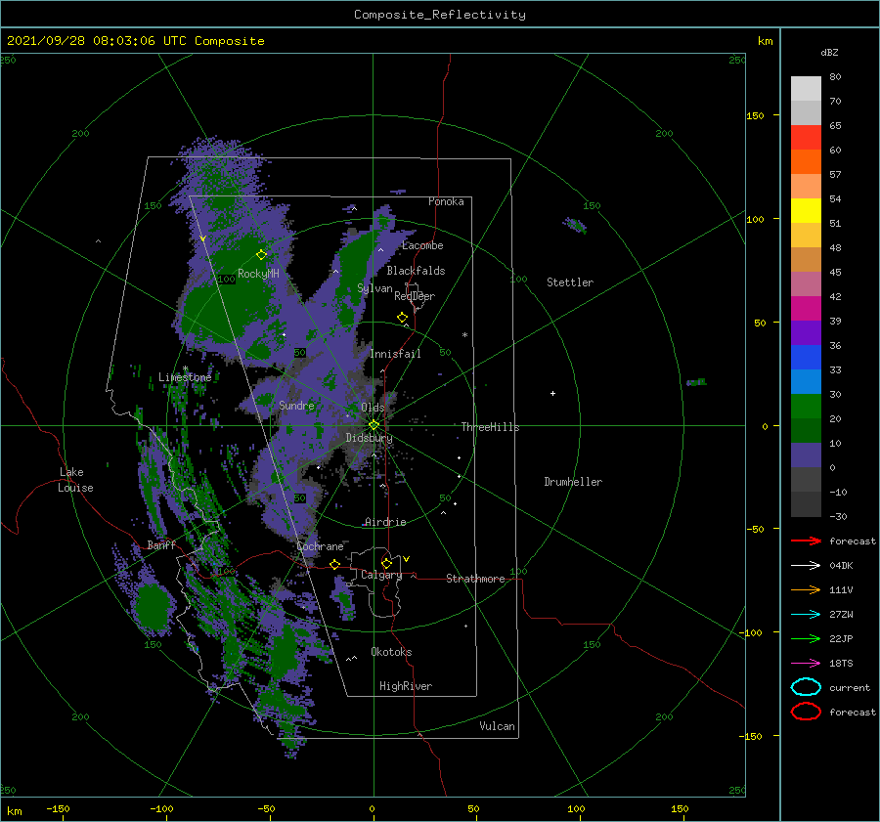Screen dimensions: 880x822
Task: Click the -150 tick on bottom axis
Action: (x=58, y=808)
